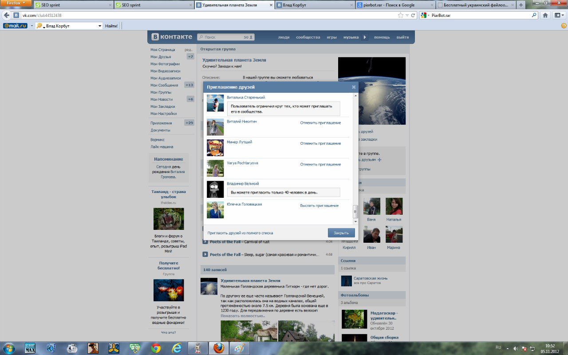The height and width of the screenshot is (355, 568).
Task: Send invitation to Юлечка Головацкая
Action: coord(319,206)
